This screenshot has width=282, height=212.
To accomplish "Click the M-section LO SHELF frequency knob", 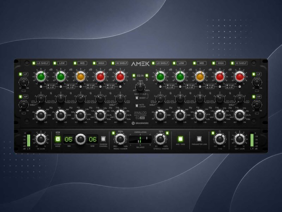I will (x=41, y=115).
